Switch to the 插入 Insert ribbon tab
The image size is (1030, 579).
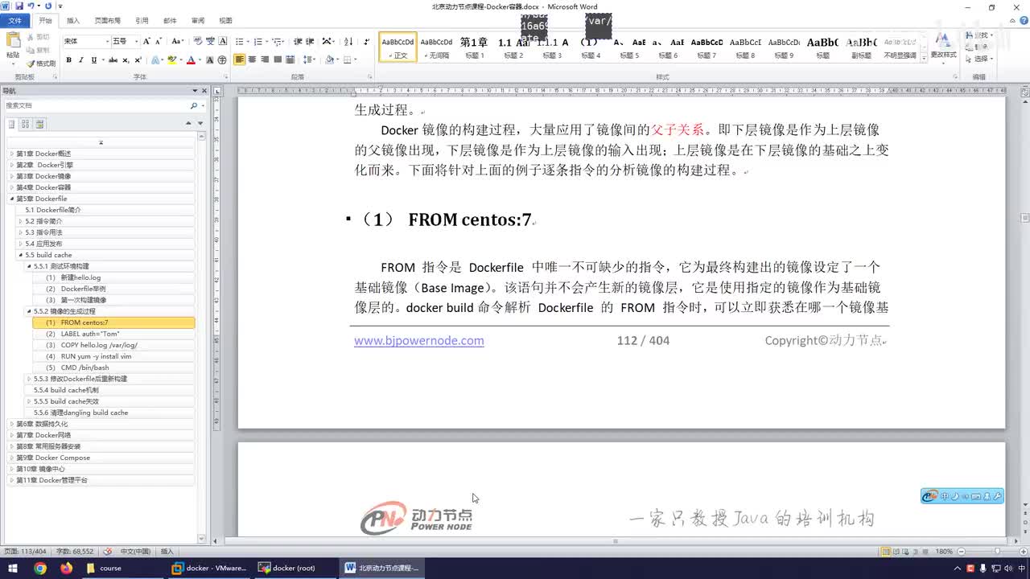tap(73, 20)
